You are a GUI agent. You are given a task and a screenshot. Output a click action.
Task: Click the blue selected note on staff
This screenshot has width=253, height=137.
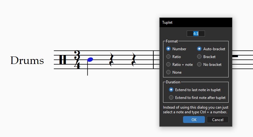[x=90, y=59]
